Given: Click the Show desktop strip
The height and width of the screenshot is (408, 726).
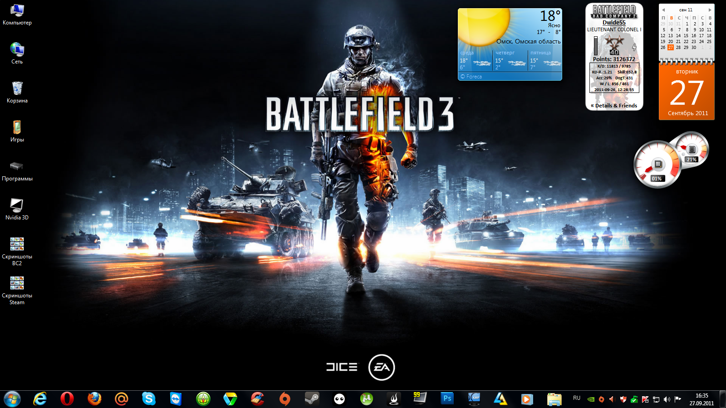Looking at the screenshot, I should (722, 399).
